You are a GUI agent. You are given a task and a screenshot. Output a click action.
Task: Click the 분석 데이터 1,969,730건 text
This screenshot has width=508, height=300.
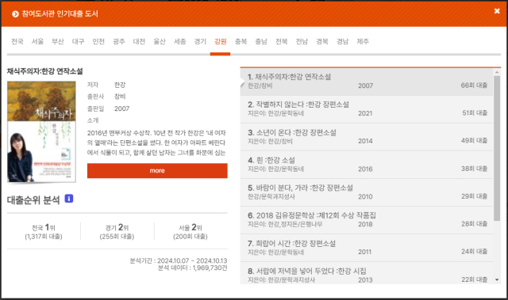pyautogui.click(x=192, y=268)
